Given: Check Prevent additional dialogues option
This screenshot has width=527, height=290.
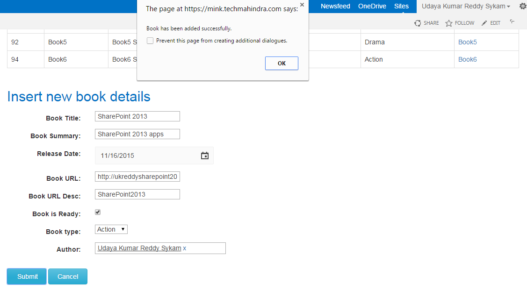Looking at the screenshot, I should click(x=150, y=41).
